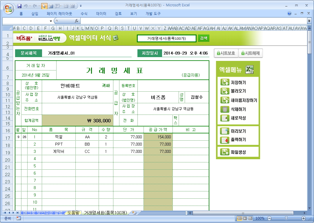Switch to the 도움말 sheet tab
The width and height of the screenshot is (314, 223).
73,213
